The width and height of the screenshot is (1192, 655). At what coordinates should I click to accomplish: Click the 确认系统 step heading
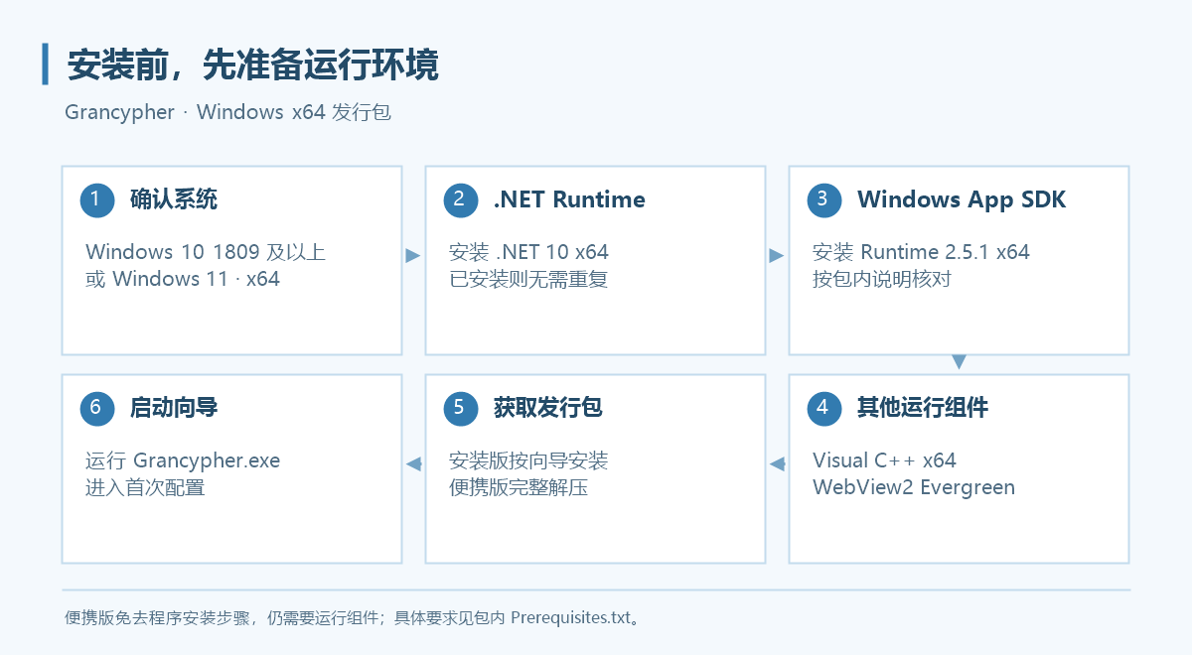pyautogui.click(x=174, y=199)
